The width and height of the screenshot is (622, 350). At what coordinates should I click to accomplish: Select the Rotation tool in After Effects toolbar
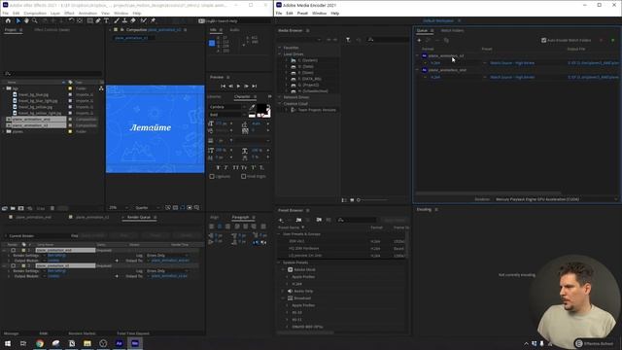71,20
